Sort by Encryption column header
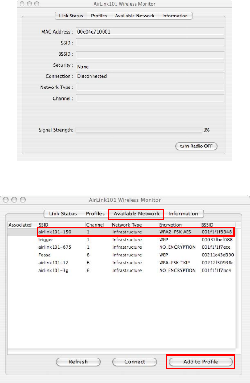 [179, 225]
